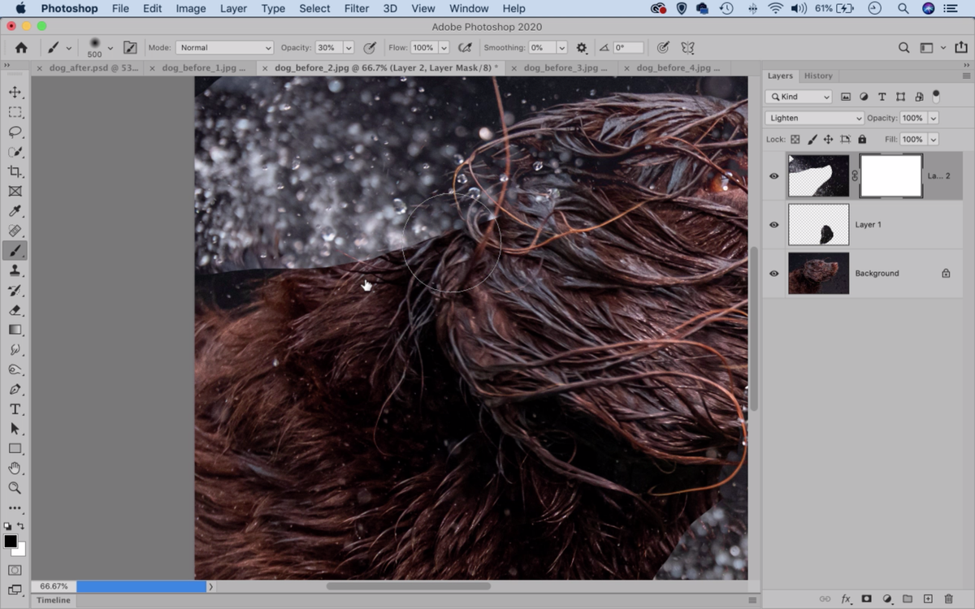Switch to the Eraser tool
Viewport: 975px width, 609px height.
click(16, 309)
